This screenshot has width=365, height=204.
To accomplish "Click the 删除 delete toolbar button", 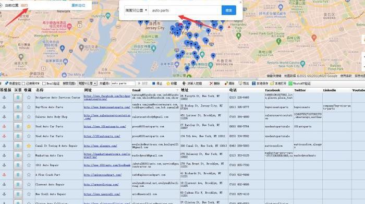I will click(x=215, y=83).
